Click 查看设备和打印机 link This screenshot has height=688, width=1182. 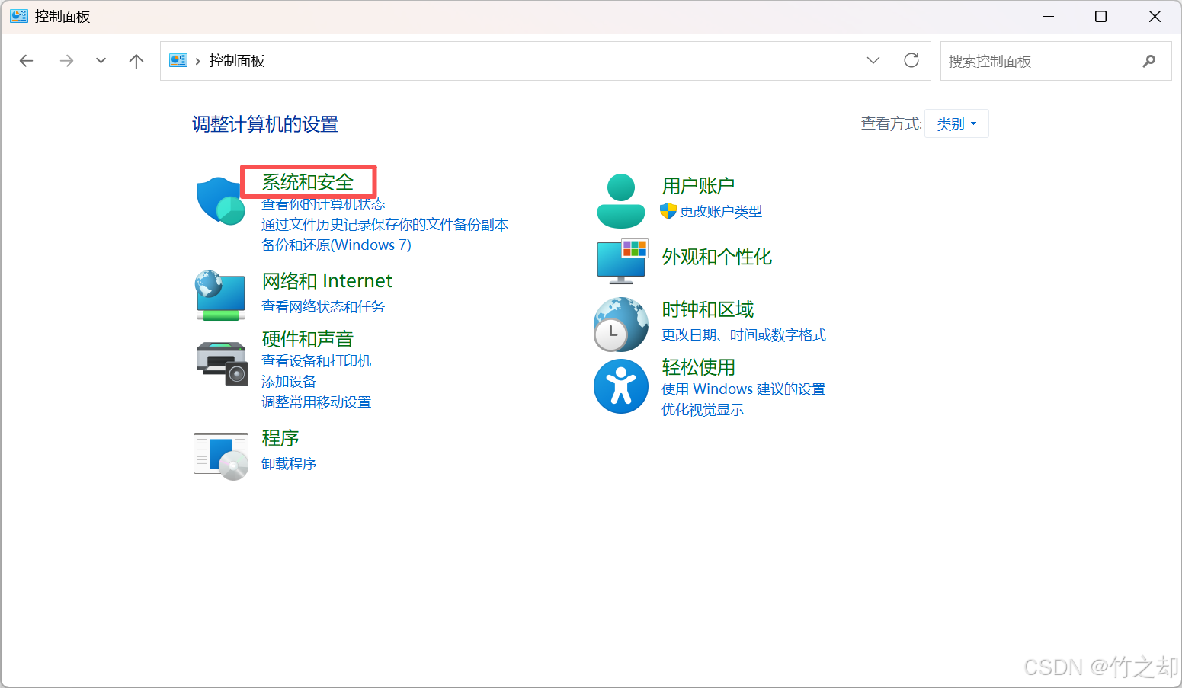pos(316,361)
